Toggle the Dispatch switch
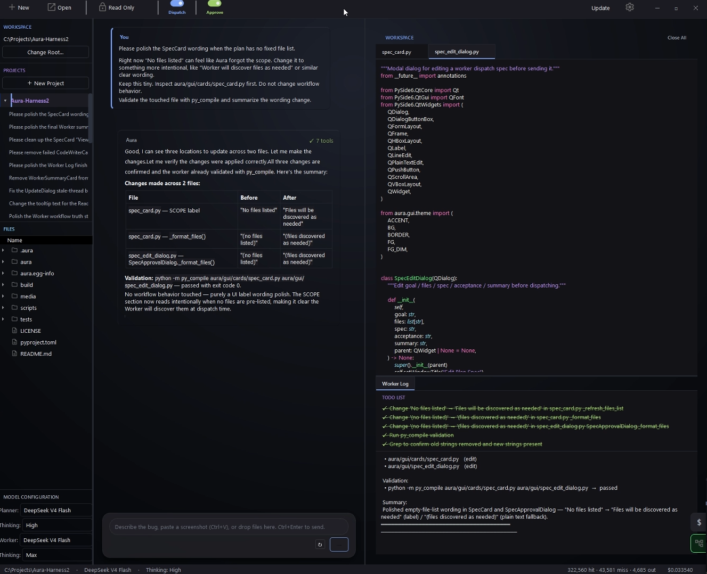 click(x=177, y=4)
